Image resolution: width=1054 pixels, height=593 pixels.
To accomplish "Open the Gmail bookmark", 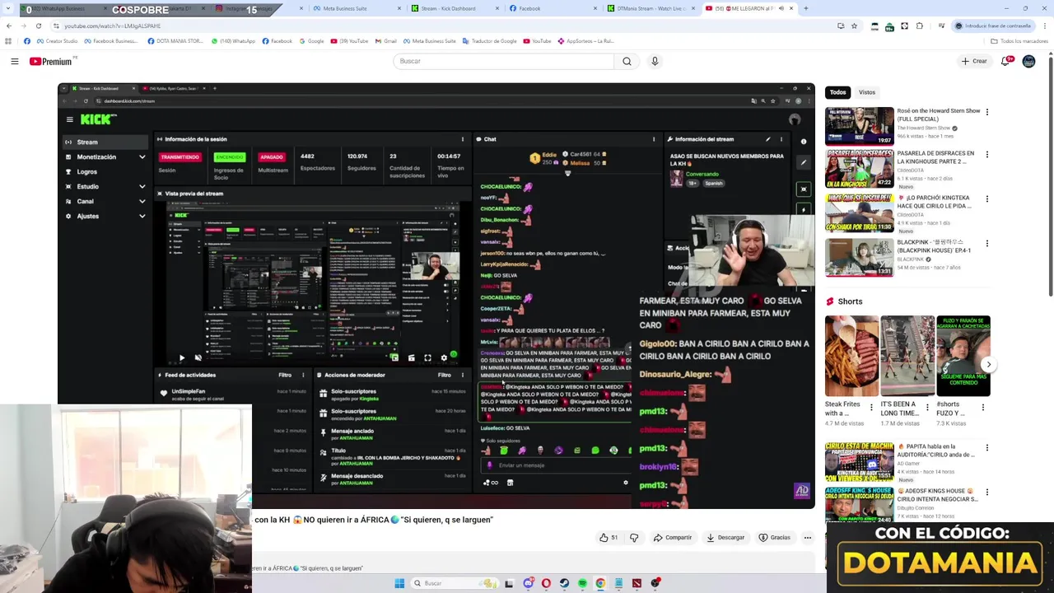I will coord(385,40).
